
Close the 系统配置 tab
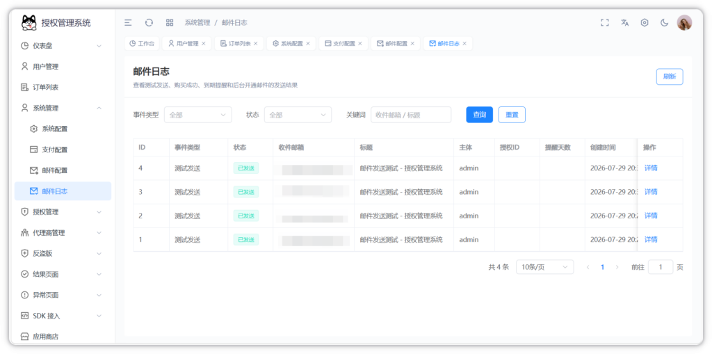pos(308,44)
